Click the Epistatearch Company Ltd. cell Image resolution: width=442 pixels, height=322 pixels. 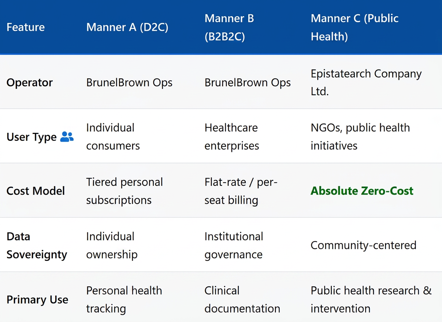click(x=366, y=82)
